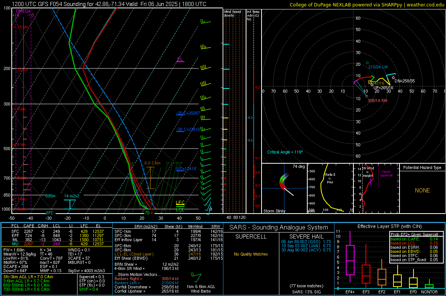Click the NONE hazard type value
The width and height of the screenshot is (446, 296).
pos(422,191)
